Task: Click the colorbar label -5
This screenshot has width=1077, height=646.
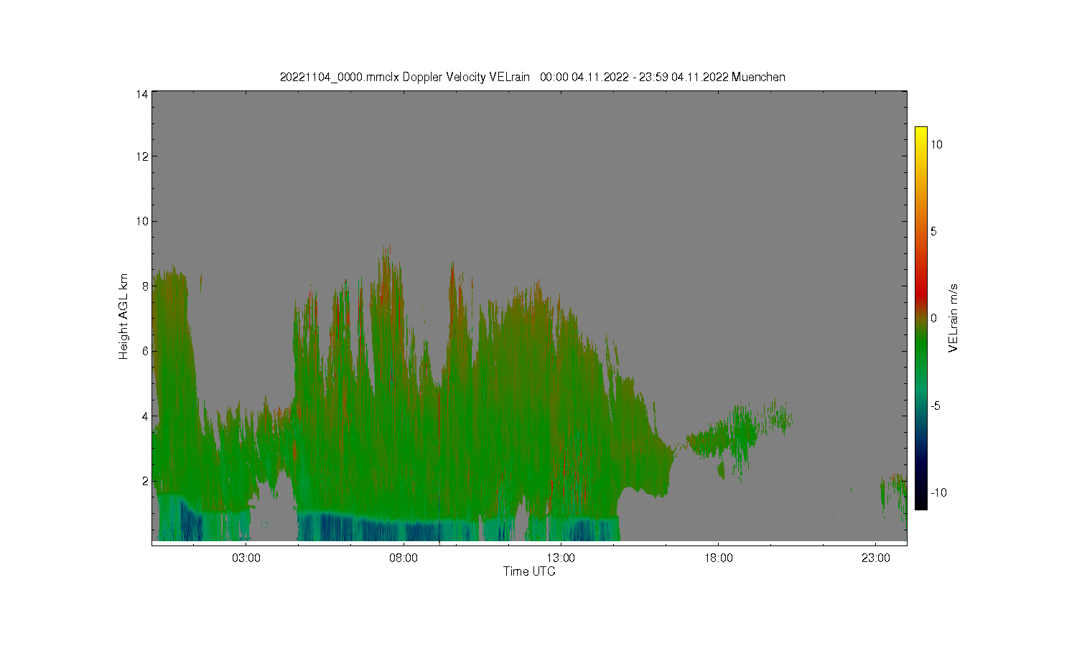Action: (936, 406)
